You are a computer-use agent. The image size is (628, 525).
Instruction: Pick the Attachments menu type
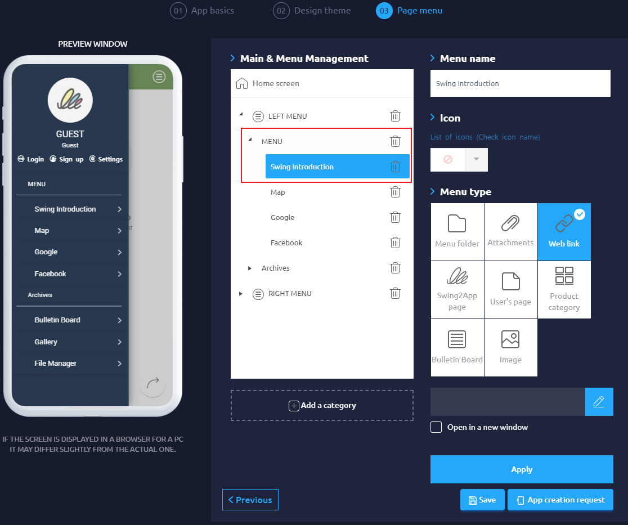(510, 232)
